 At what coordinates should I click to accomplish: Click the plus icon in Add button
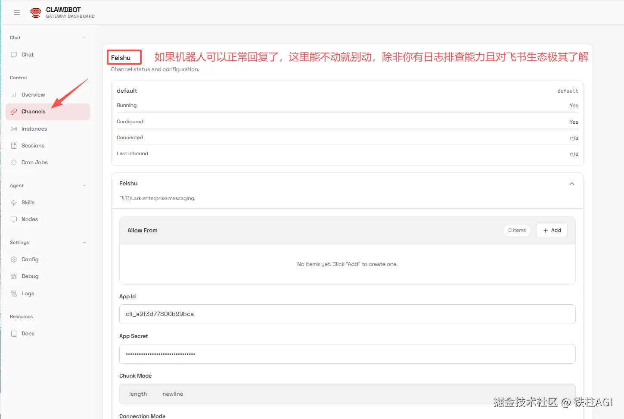546,231
